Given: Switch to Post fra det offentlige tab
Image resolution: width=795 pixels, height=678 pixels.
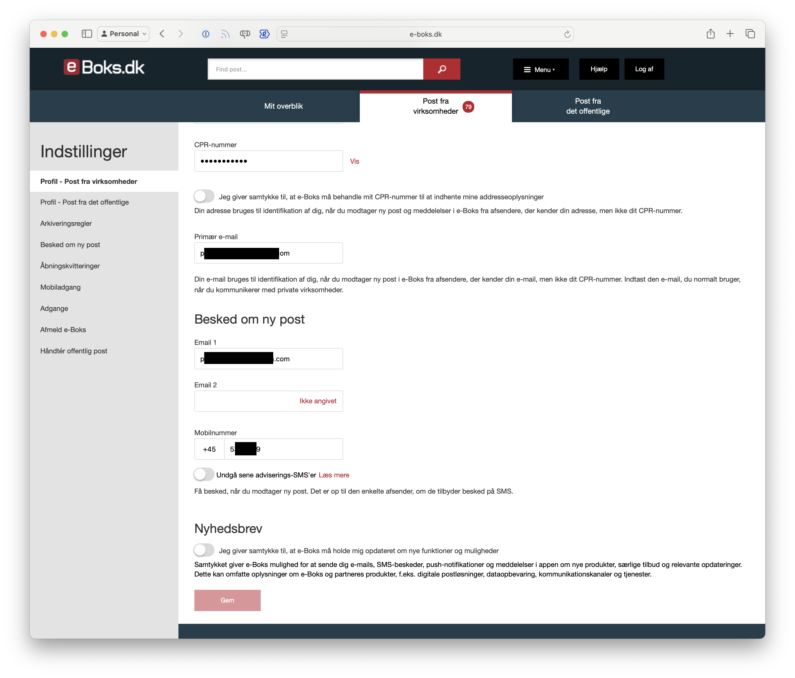Looking at the screenshot, I should (587, 106).
